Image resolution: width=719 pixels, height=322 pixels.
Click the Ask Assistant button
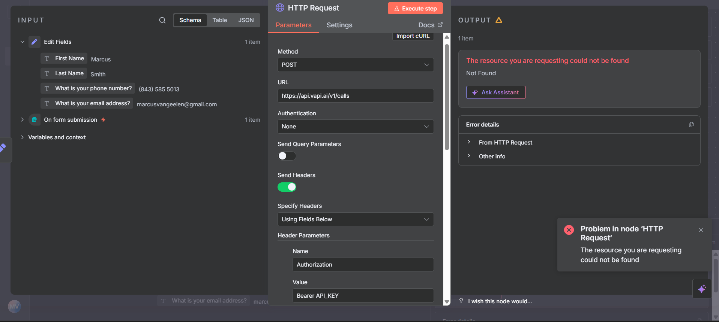pos(496,92)
